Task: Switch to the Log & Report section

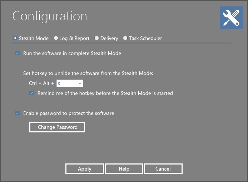Action: (56, 38)
